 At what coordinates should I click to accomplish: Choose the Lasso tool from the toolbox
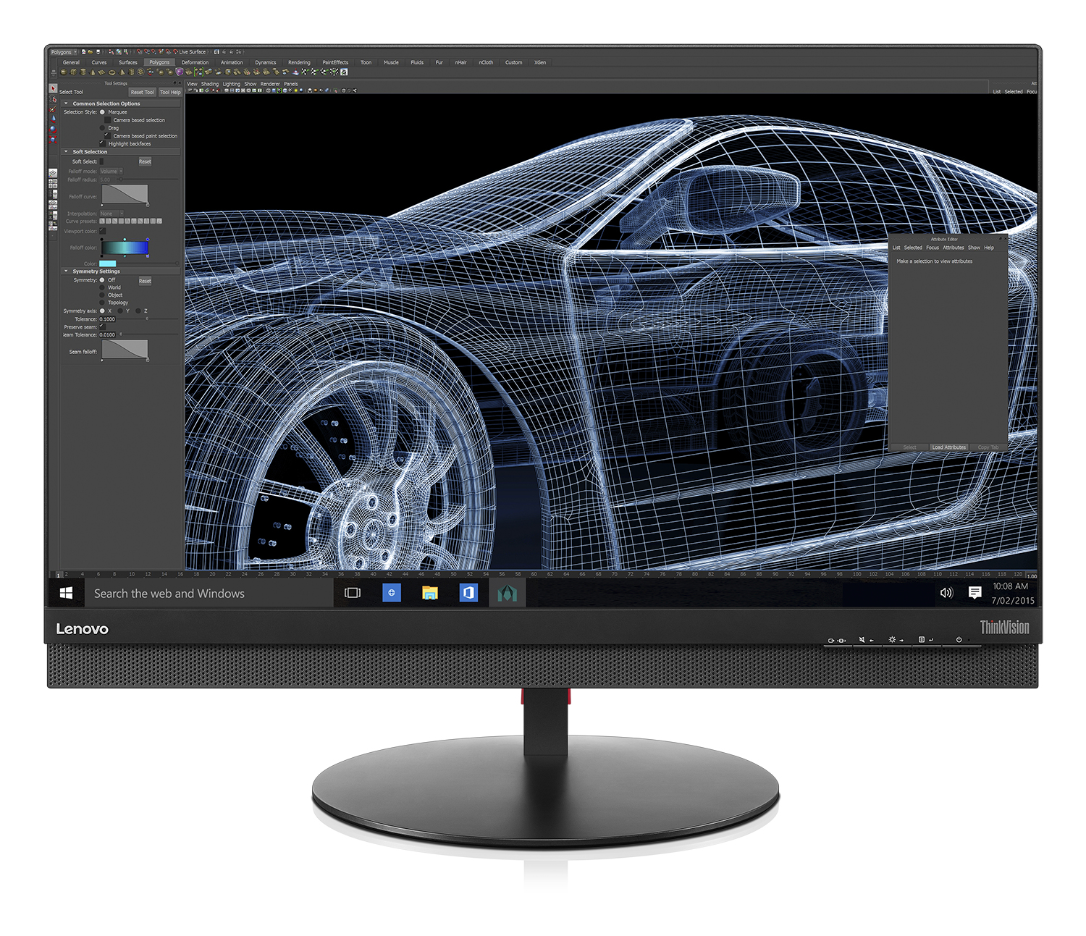53,98
